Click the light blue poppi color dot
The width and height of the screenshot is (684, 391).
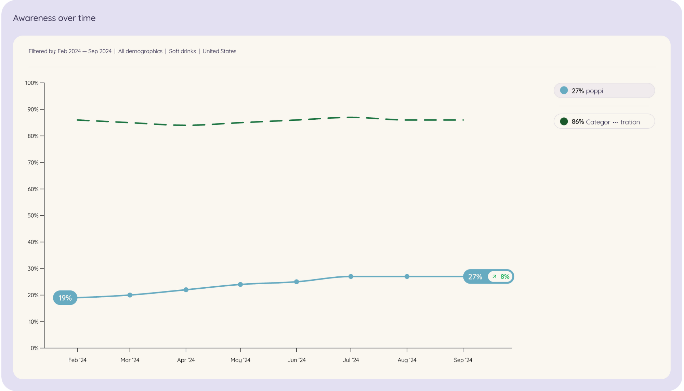(x=564, y=90)
